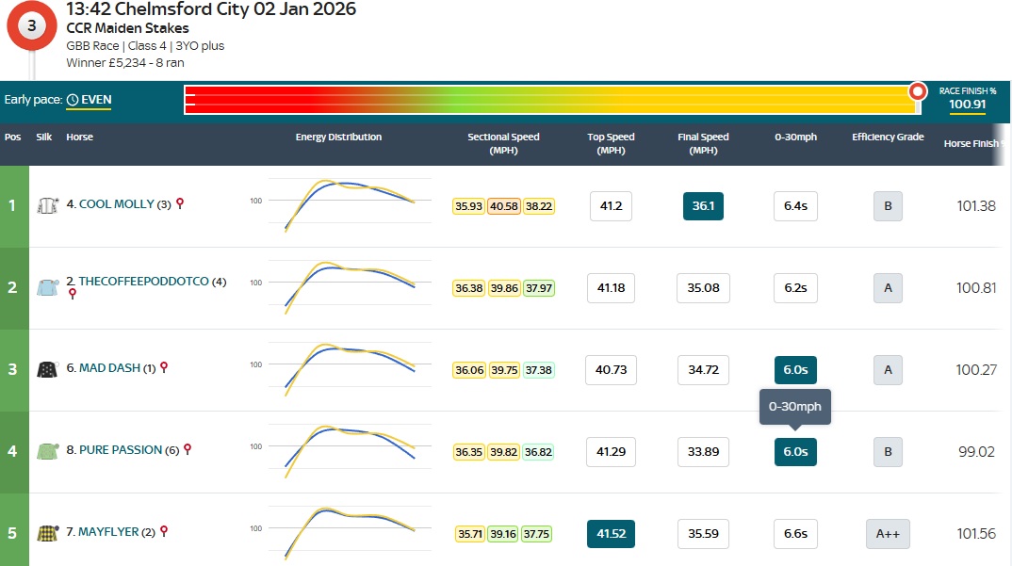Open the THECOFFEEPODDOTCO horse link
The width and height of the screenshot is (1012, 566).
click(143, 281)
